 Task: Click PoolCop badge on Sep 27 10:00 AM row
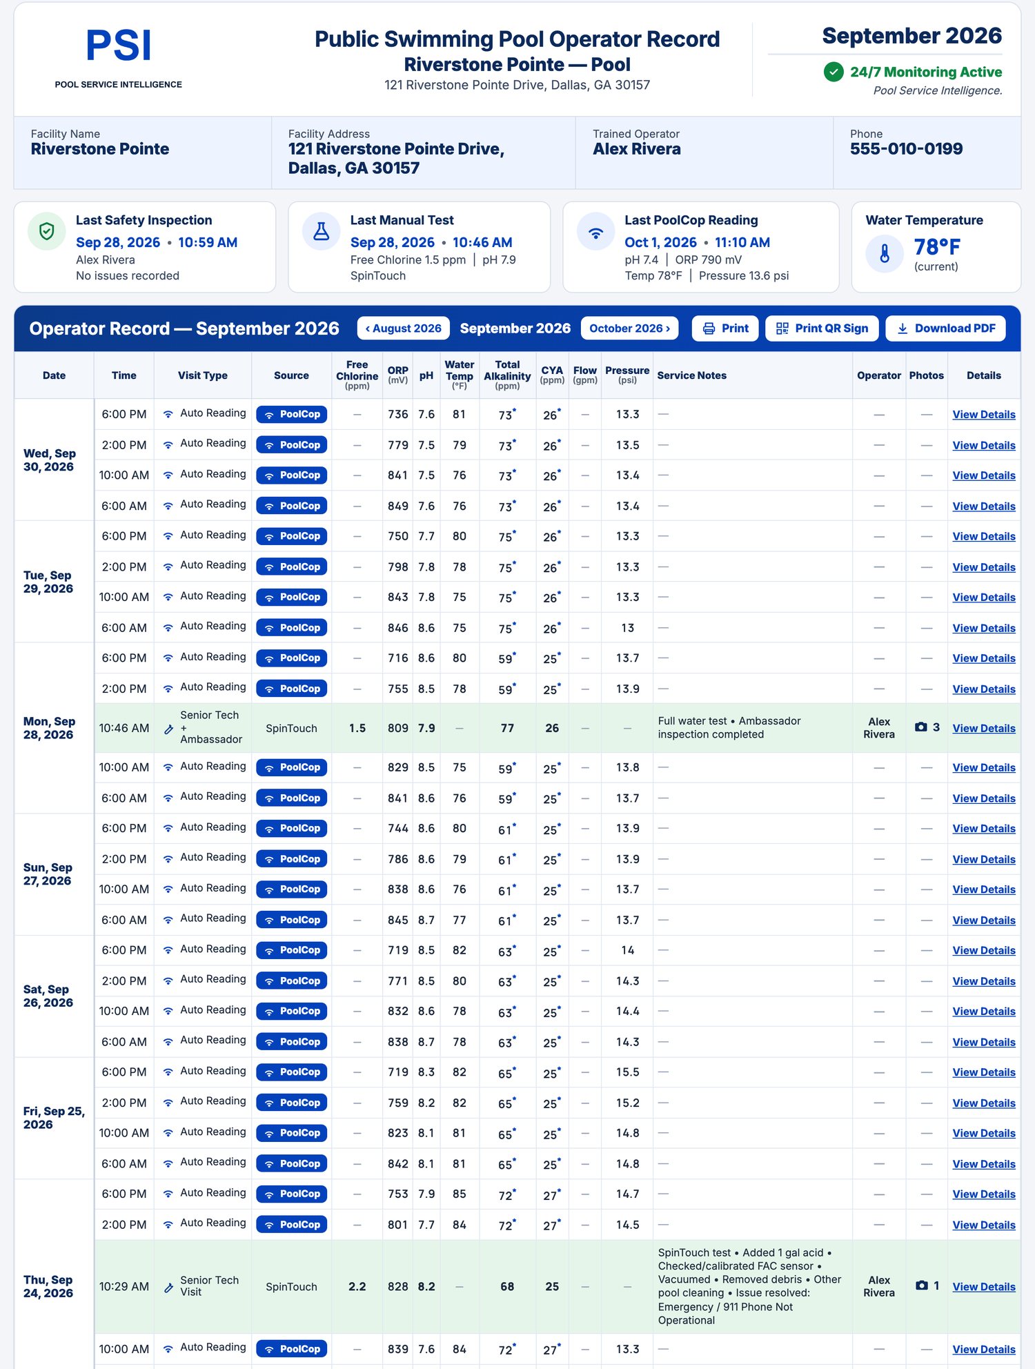point(291,889)
